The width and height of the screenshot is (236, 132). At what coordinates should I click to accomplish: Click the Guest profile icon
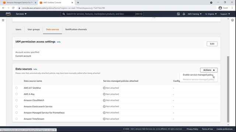pos(220,8)
